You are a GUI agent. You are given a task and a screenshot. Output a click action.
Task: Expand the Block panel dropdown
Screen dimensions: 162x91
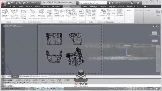point(13,22)
